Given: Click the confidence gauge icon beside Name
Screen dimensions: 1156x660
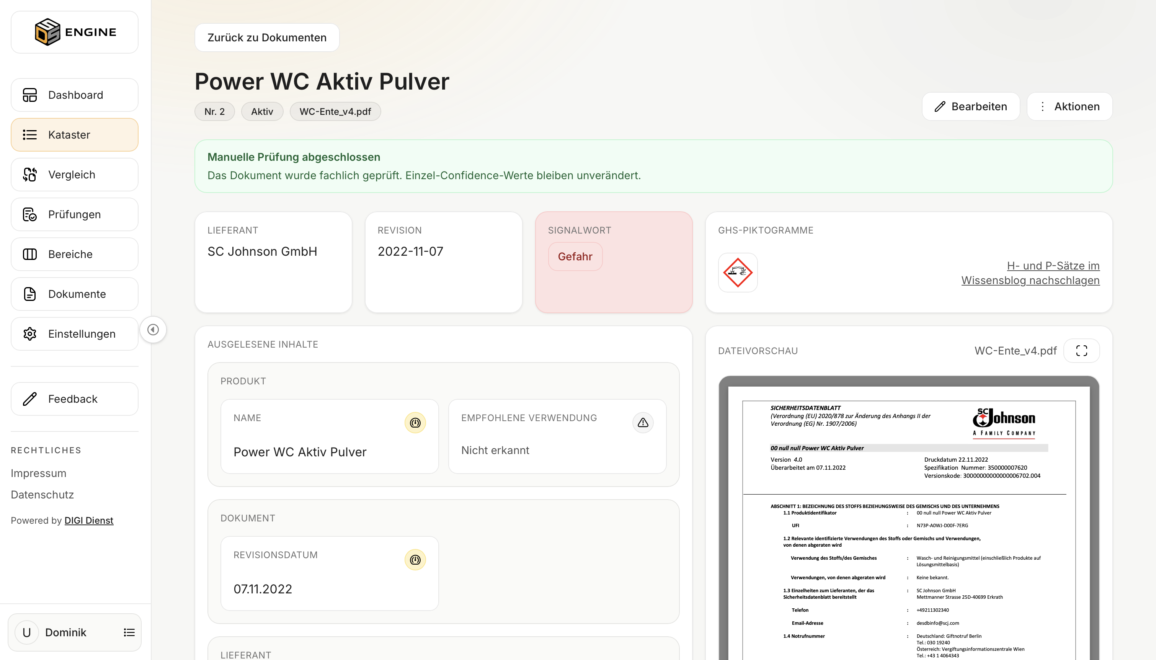Looking at the screenshot, I should coord(415,423).
